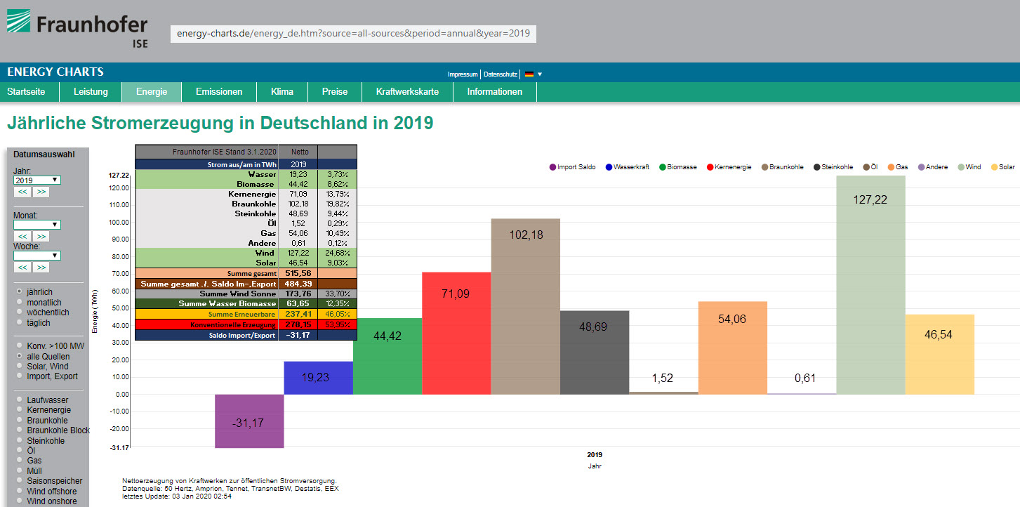This screenshot has height=507, width=1020.
Task: Click the Import Saldo legend dot
Action: pos(552,167)
